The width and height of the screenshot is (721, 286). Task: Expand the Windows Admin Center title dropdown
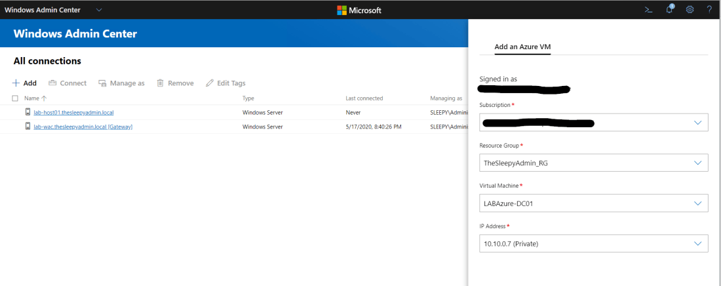(99, 10)
